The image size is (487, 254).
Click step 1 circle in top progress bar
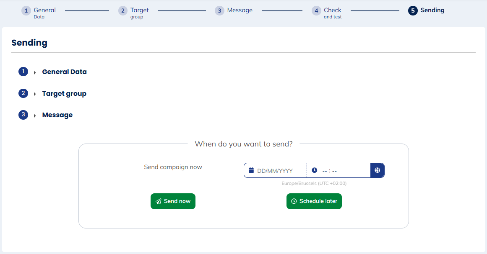pyautogui.click(x=26, y=10)
